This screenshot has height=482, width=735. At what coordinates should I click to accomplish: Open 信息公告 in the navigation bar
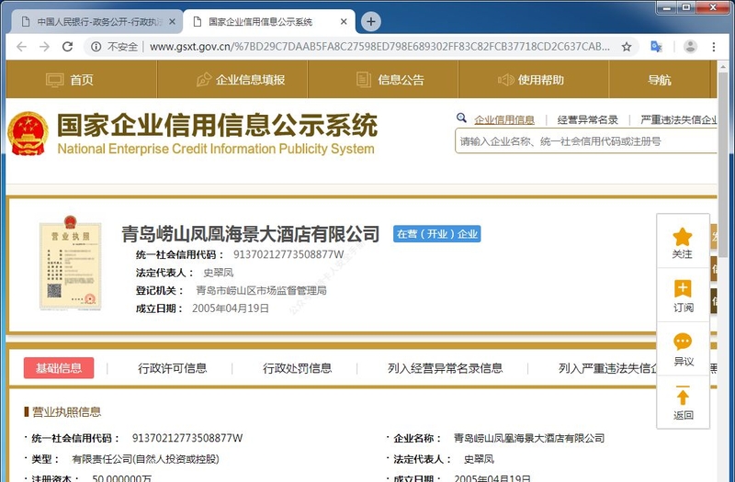[x=383, y=80]
